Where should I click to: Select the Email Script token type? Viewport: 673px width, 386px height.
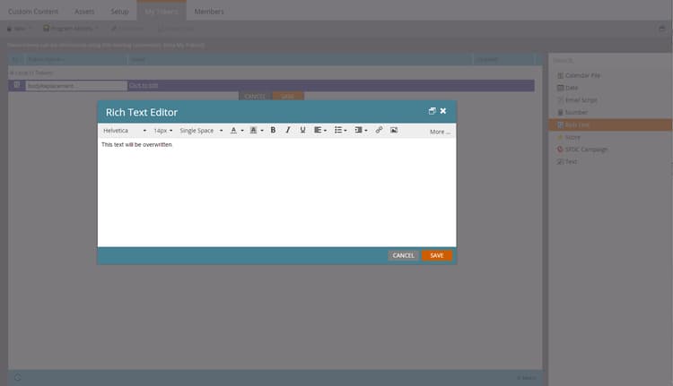pos(581,100)
